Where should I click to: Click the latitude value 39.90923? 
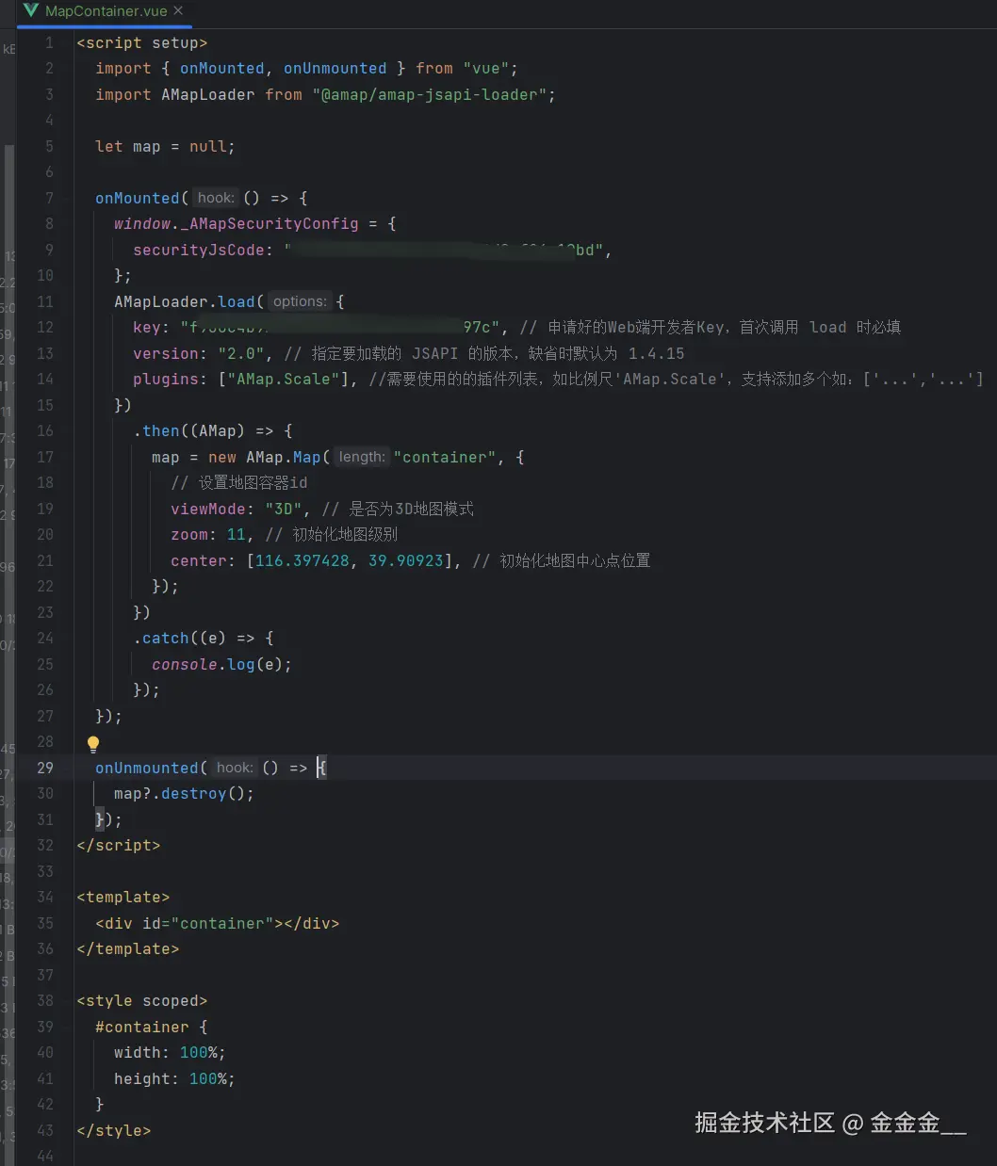click(x=406, y=560)
